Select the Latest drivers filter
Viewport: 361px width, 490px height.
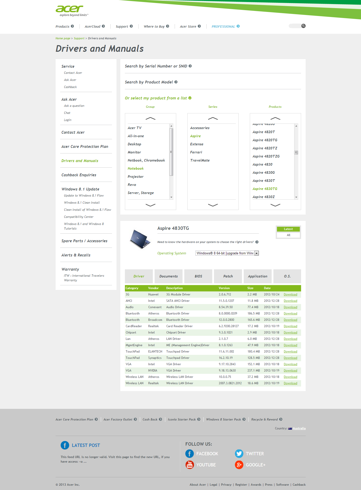click(288, 229)
